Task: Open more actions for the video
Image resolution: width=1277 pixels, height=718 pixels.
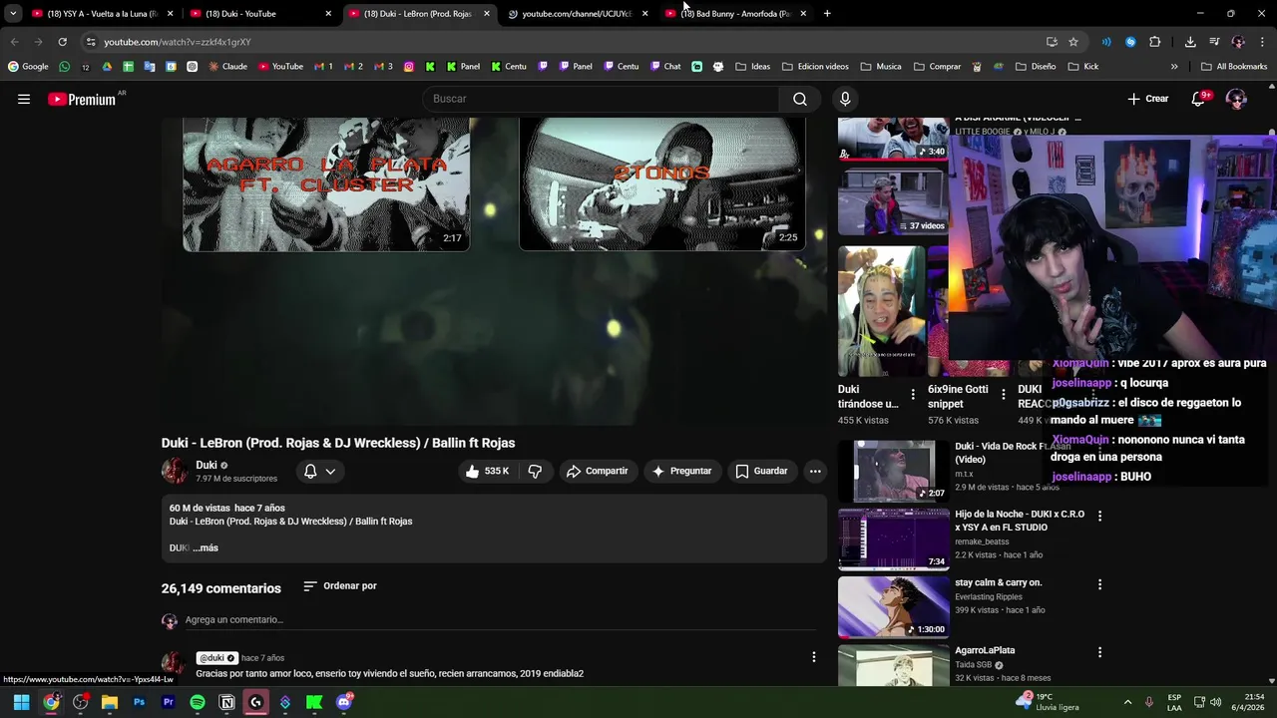Action: (x=815, y=471)
